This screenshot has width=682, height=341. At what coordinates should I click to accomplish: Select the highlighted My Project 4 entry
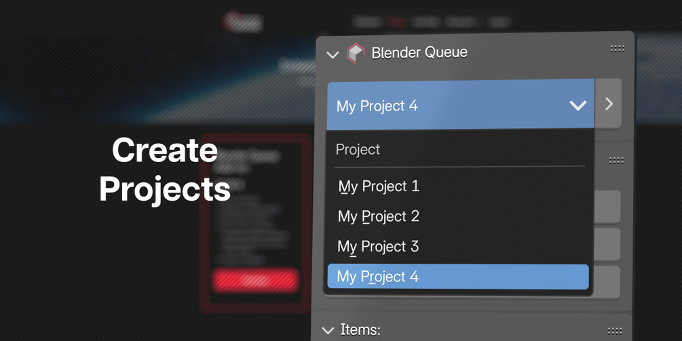457,277
